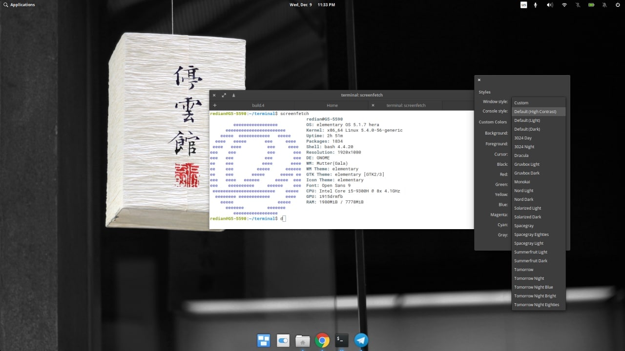Select the Tomorrow style
The image size is (625, 351).
click(x=539, y=270)
